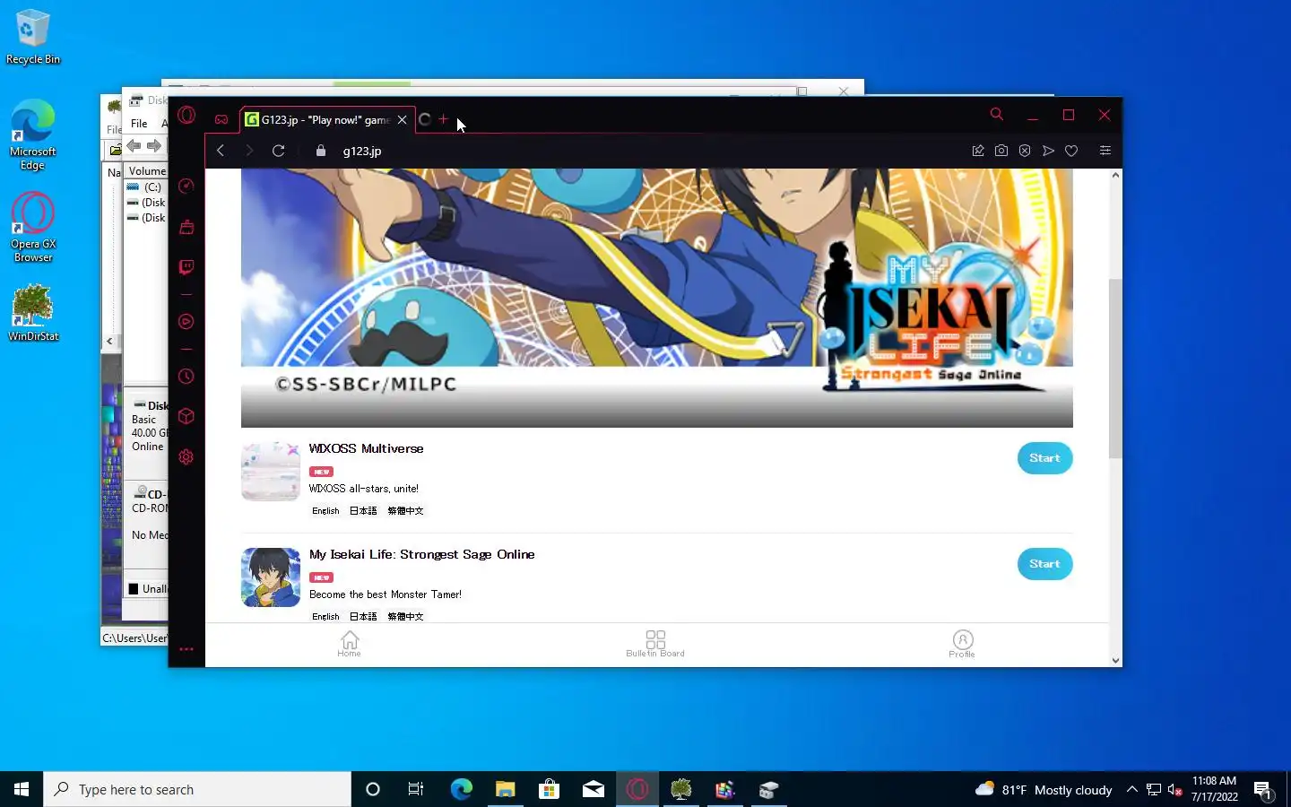
Task: Open Profile in page bottom bar
Action: coord(962,644)
